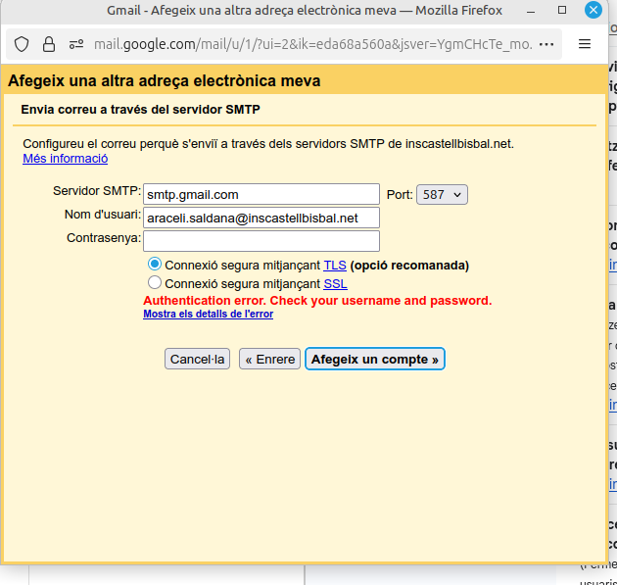Open the three-dot page actions menu

[x=546, y=44]
